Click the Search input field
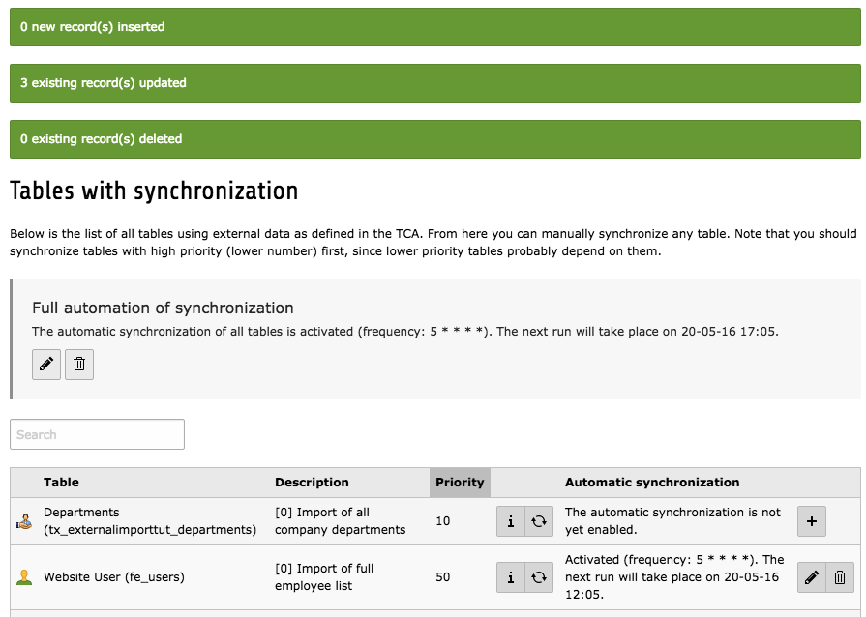866x617 pixels. pos(97,434)
